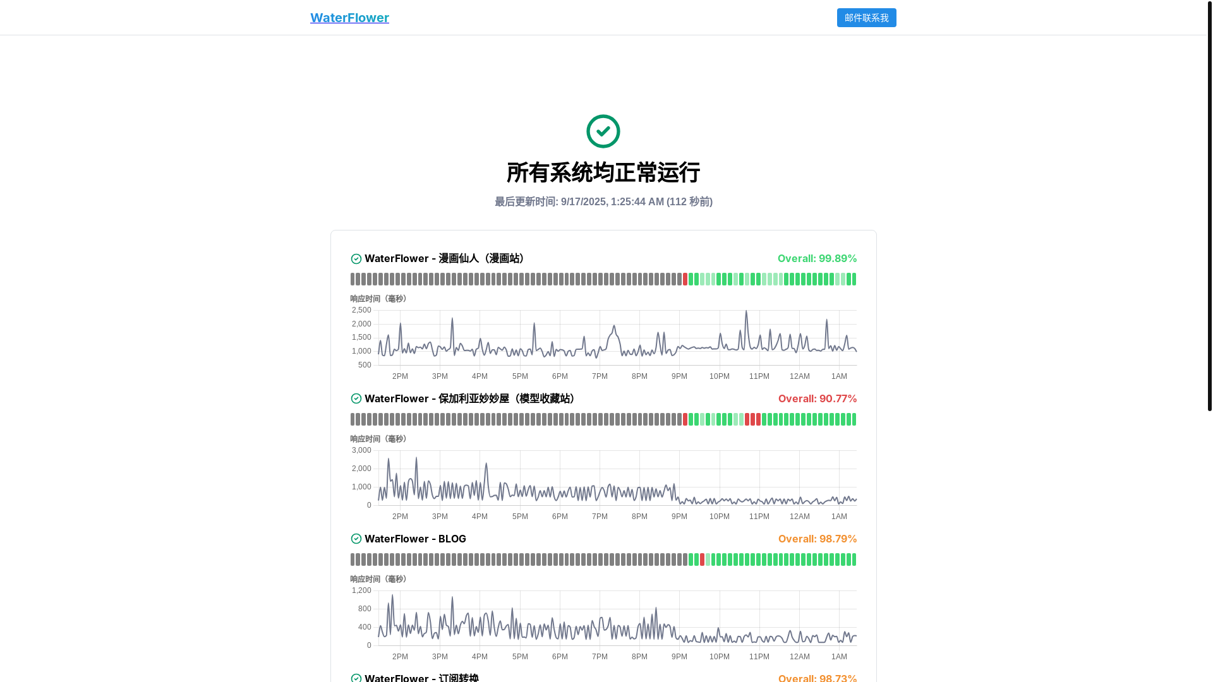The image size is (1213, 682).
Task: Select the WaterFlower - 订阅转换 monitor title
Action: coord(421,678)
